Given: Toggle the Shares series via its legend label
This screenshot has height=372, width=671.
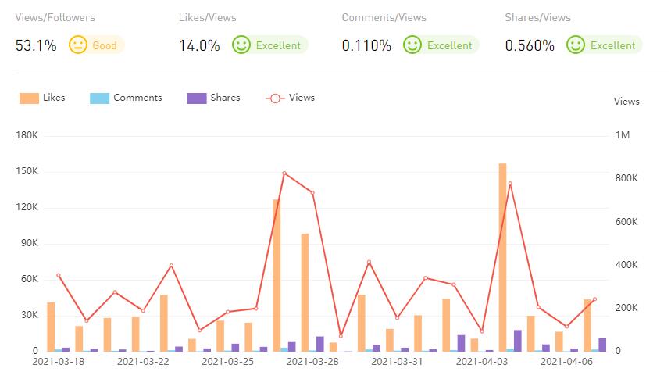Looking at the screenshot, I should 225,98.
